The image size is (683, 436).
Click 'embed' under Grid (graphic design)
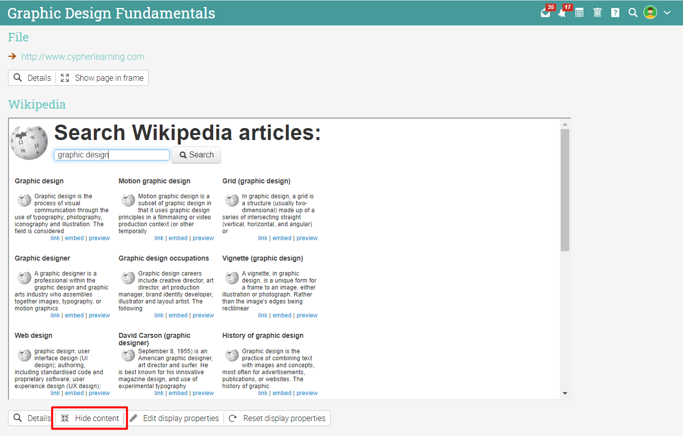[x=282, y=238]
